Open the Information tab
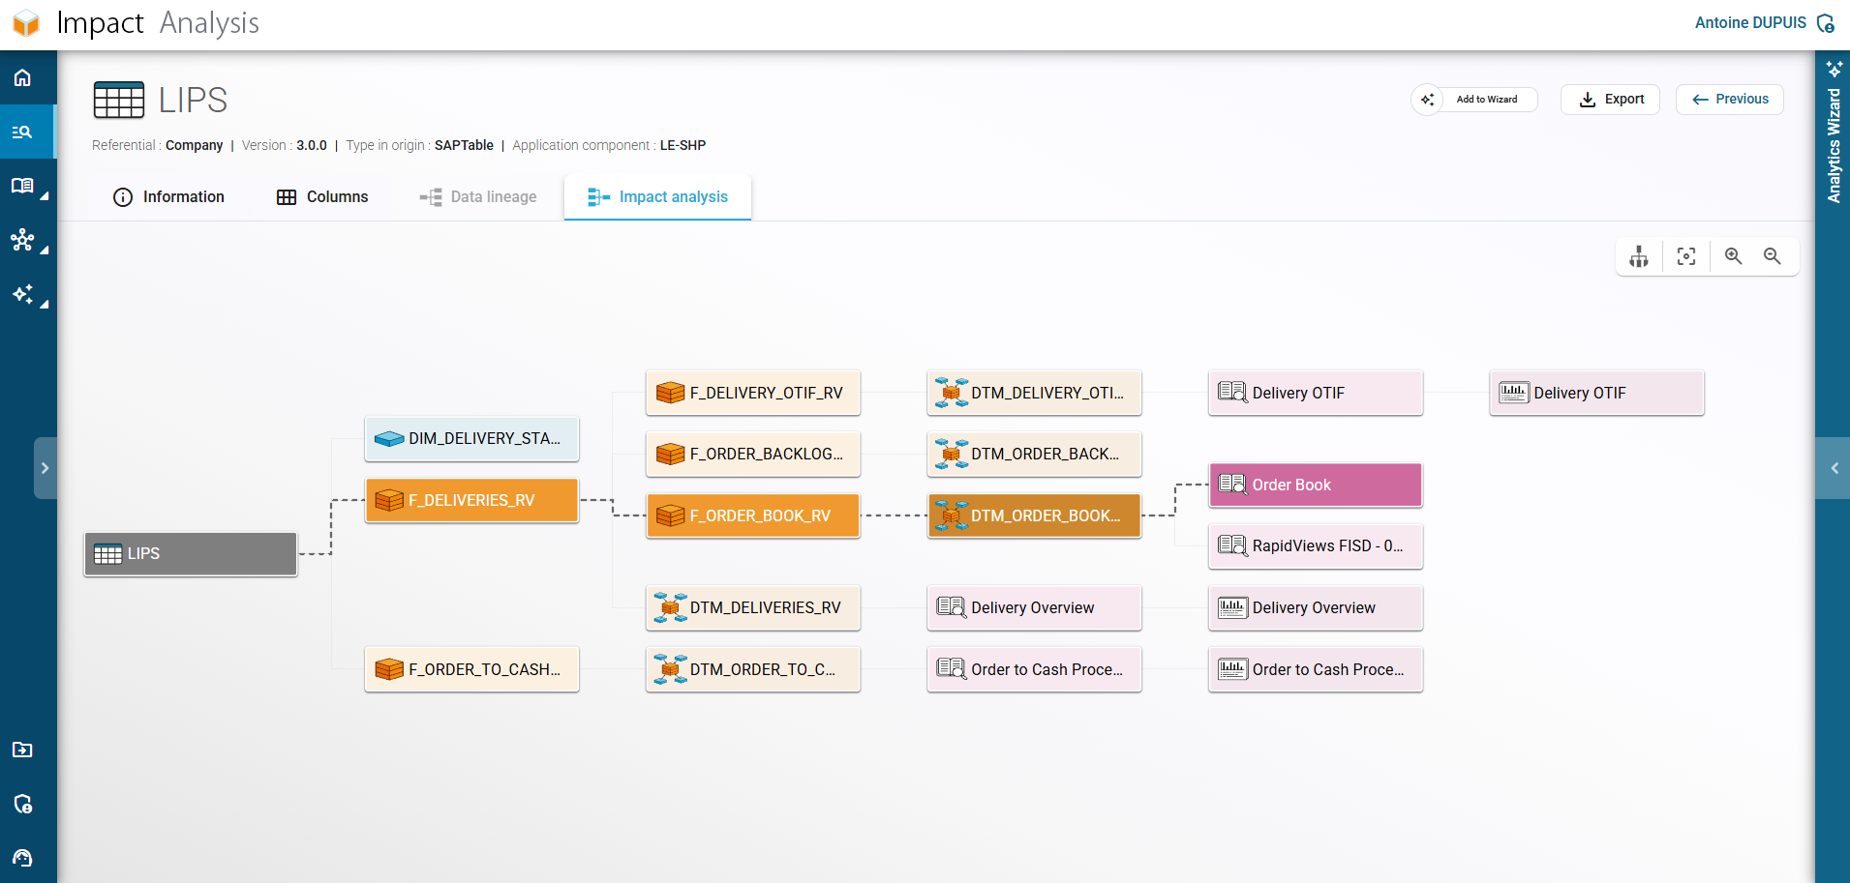Image resolution: width=1850 pixels, height=883 pixels. (168, 197)
